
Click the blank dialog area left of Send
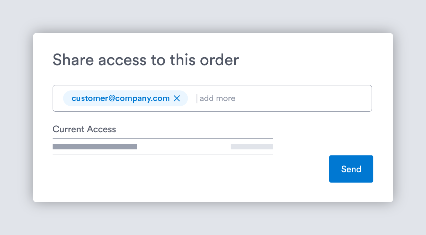coord(200,176)
